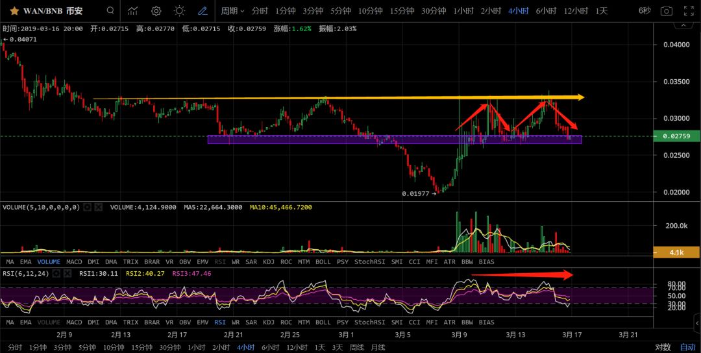
Task: Take a chart snapshot with camera icon
Action: (x=666, y=11)
